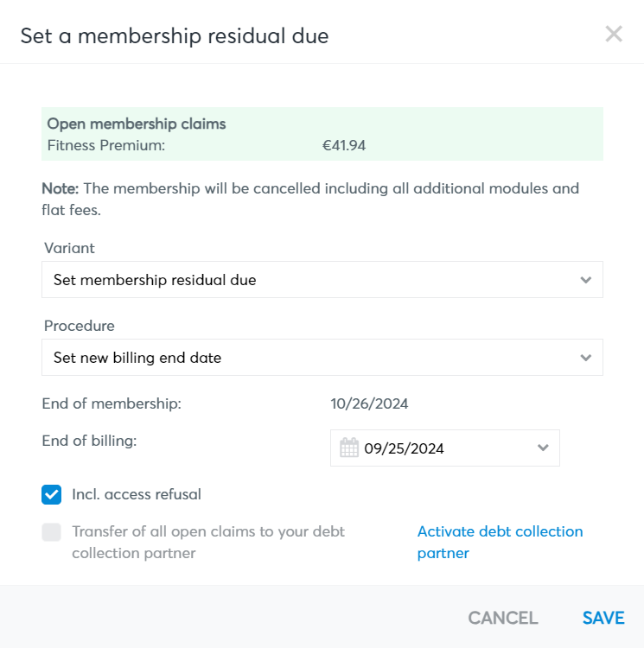Click the disabled debt collection transfer checkbox
Screen dimensions: 644x648
point(51,532)
